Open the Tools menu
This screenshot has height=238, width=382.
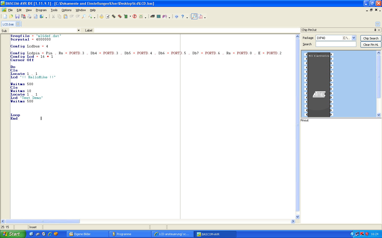[54, 10]
